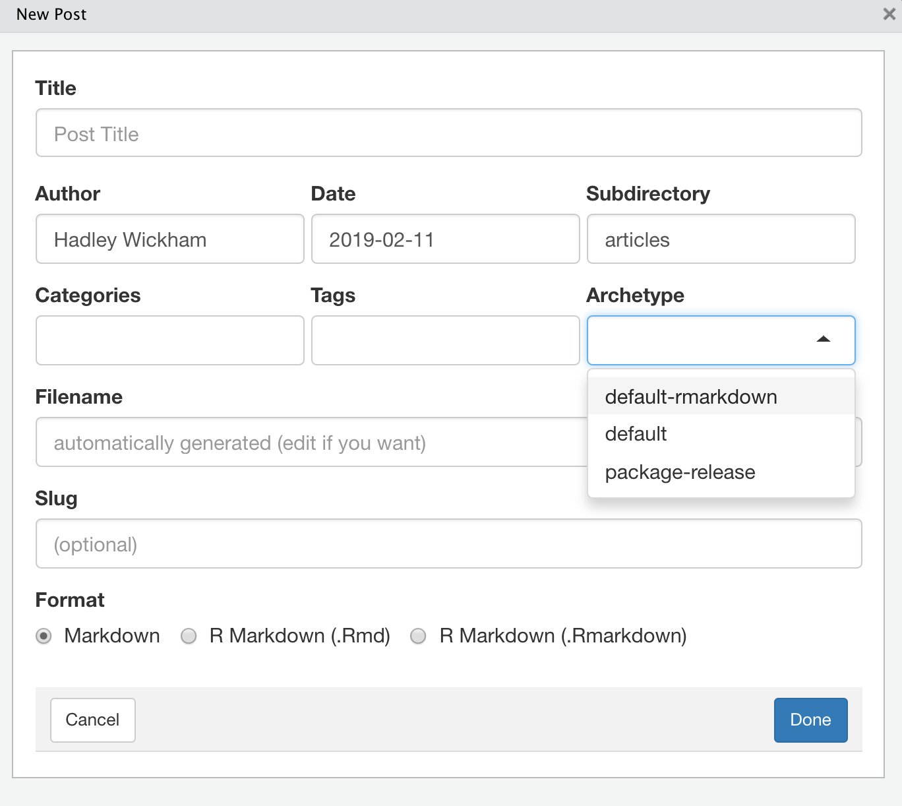
Task: Pick package-release from the Archetype list
Action: pos(680,472)
